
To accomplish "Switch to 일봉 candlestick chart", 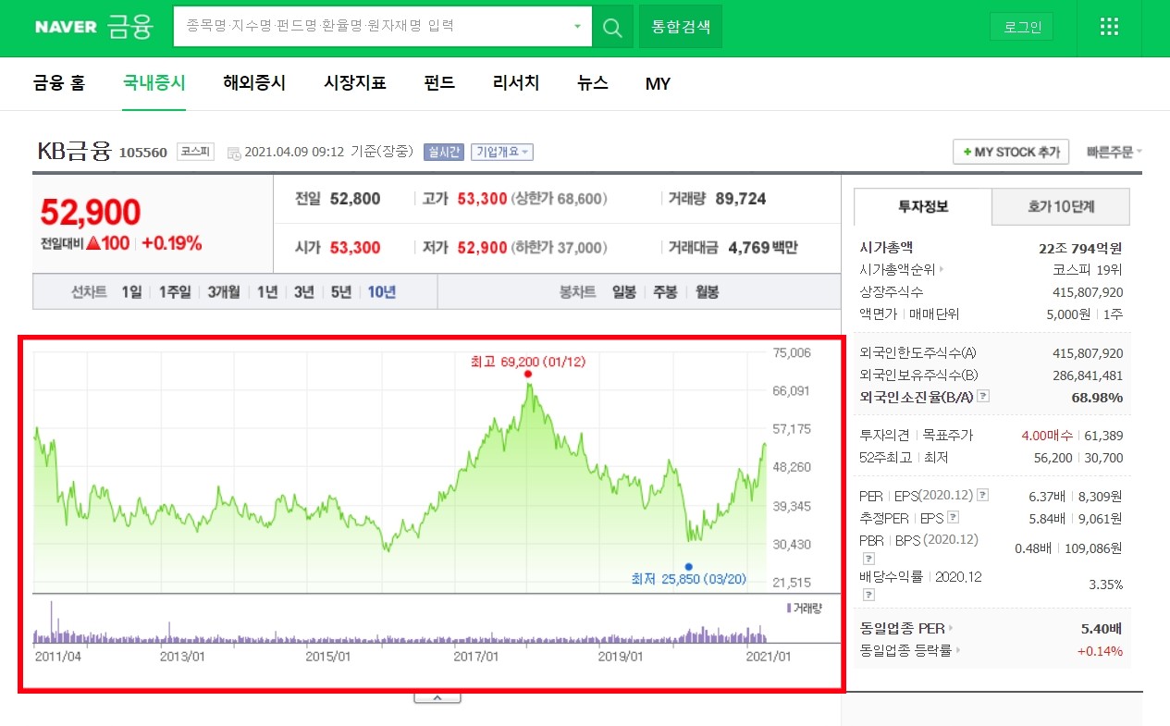I will [624, 292].
